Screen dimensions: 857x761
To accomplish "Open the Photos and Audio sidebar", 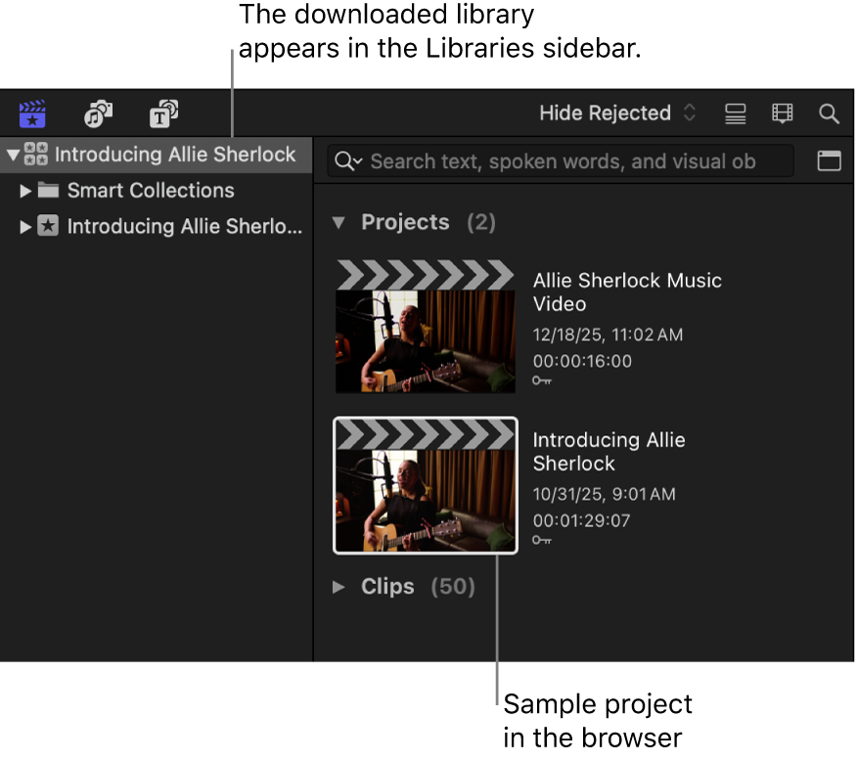I will (98, 113).
